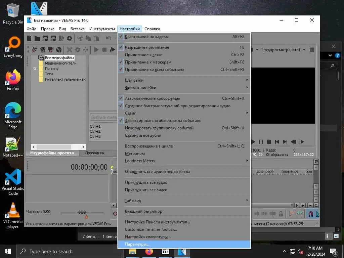This screenshot has height=258, width=344.
Task: Click the Get media from web globe icon
Action: click(59, 50)
